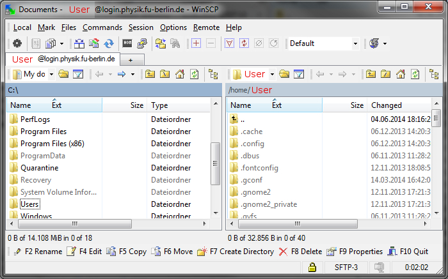The height and width of the screenshot is (279, 448).
Task: Go to local parent directory
Action: point(150,75)
